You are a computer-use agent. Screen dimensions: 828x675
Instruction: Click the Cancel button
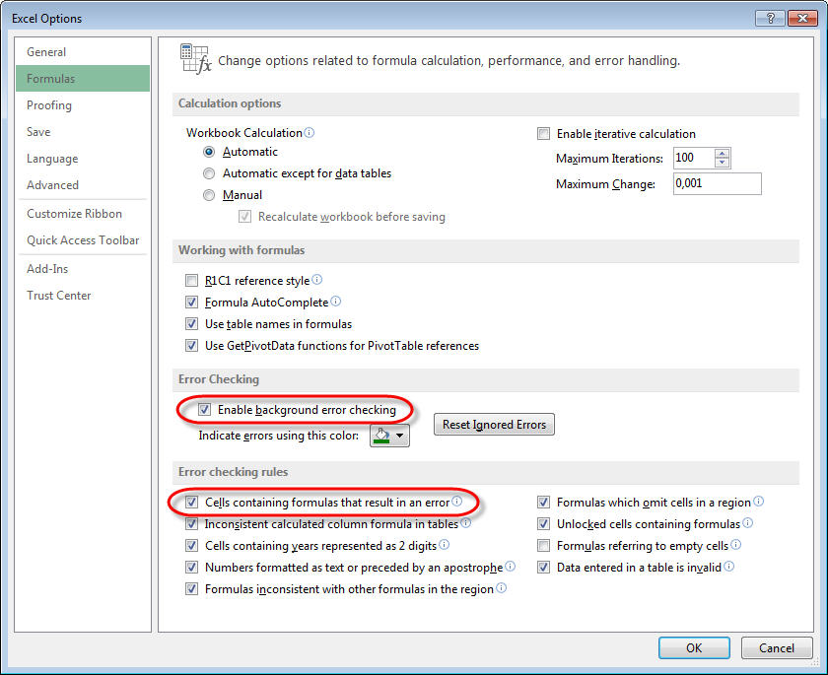coord(777,647)
